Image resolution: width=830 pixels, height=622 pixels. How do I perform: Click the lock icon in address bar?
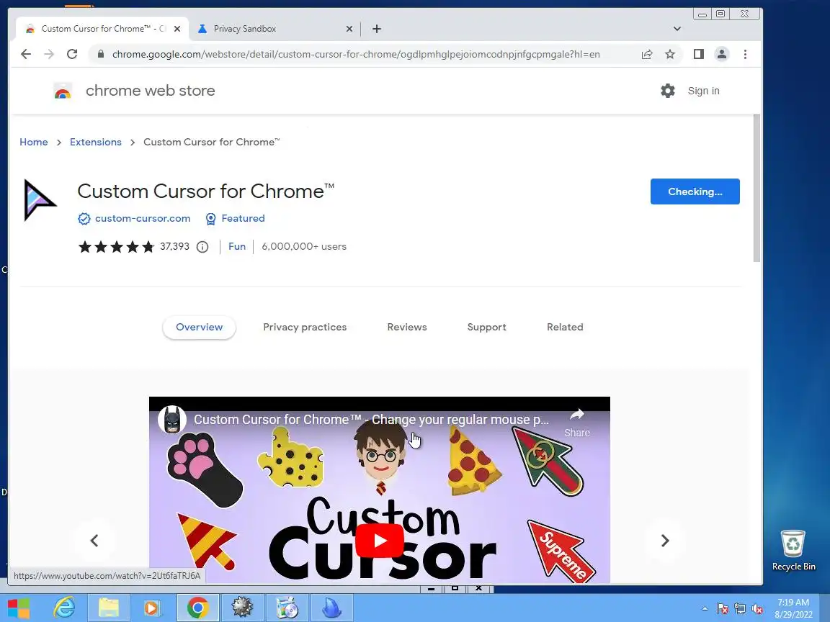101,54
